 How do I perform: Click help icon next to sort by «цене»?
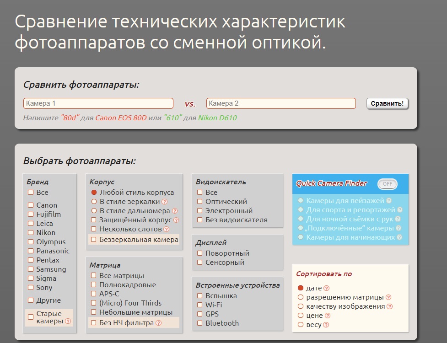328,316
